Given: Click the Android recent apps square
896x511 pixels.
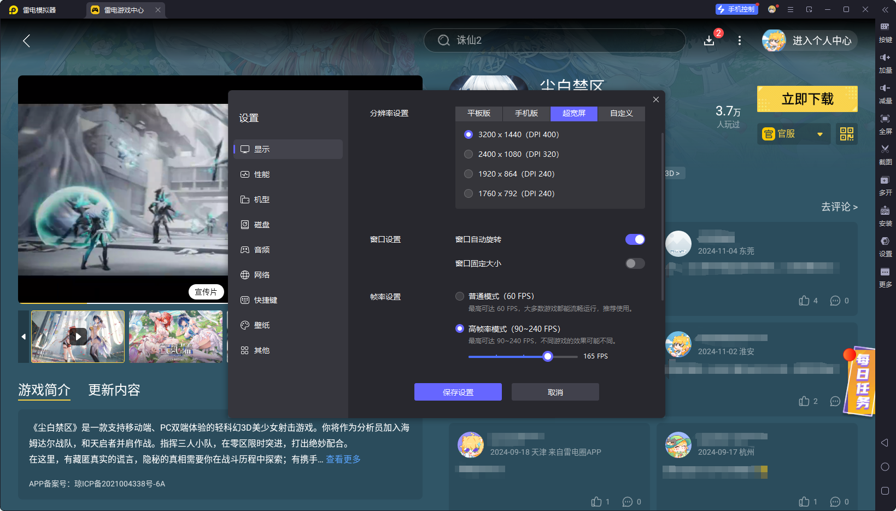Looking at the screenshot, I should click(x=885, y=491).
